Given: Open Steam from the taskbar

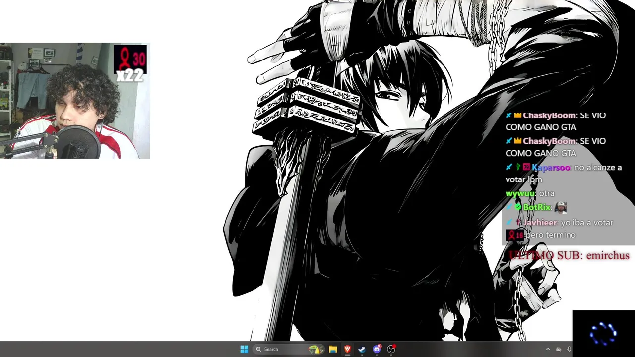Looking at the screenshot, I should (x=362, y=349).
